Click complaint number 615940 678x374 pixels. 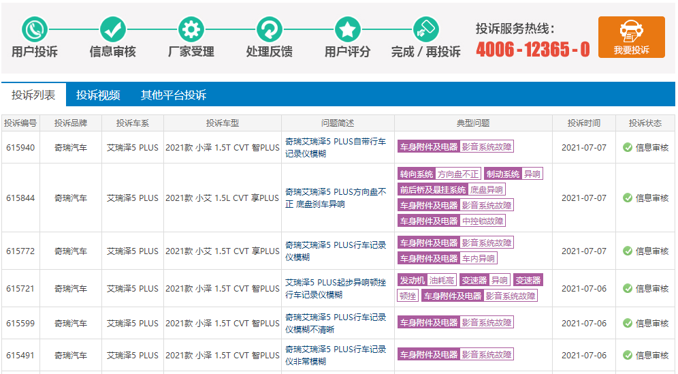click(x=20, y=148)
